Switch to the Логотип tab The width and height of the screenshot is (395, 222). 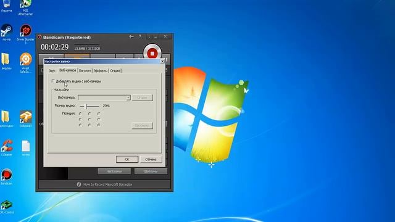(x=85, y=71)
